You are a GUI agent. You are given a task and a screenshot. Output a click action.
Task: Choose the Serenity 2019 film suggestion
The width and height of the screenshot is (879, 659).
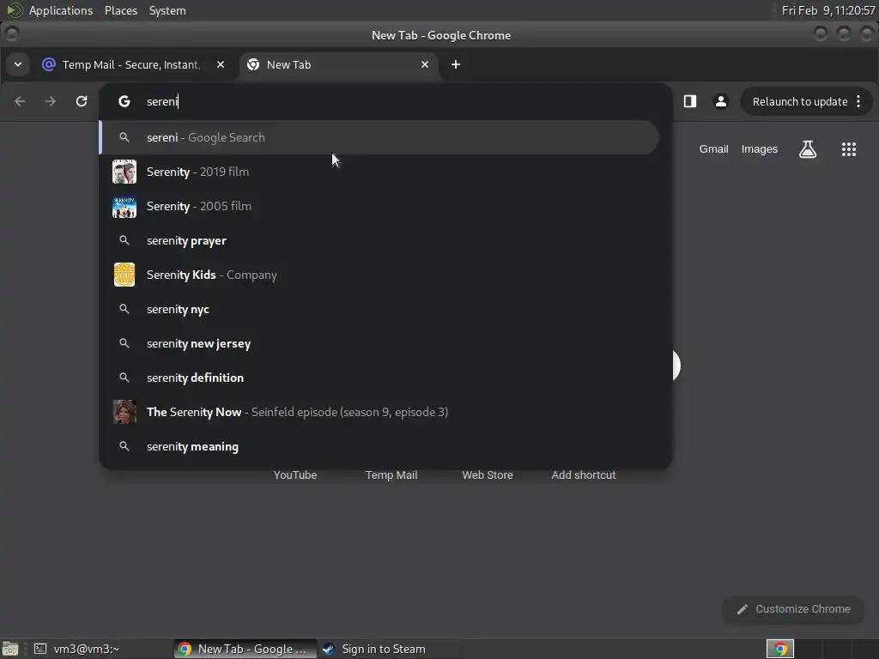[379, 172]
